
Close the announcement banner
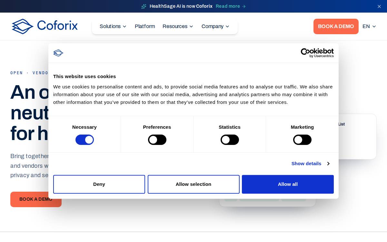(379, 6)
